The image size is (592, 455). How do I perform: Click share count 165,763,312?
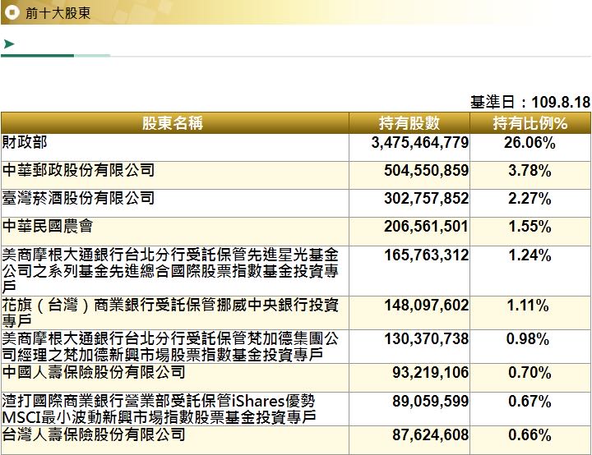click(426, 255)
